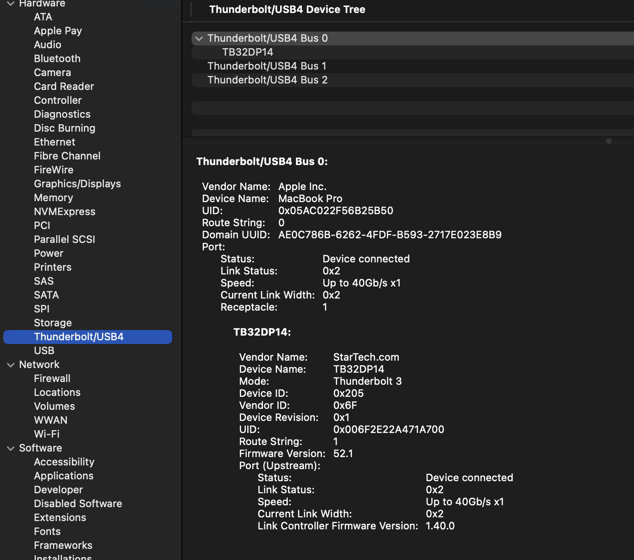
Task: Collapse the Hardware section chevron
Action: tap(11, 4)
